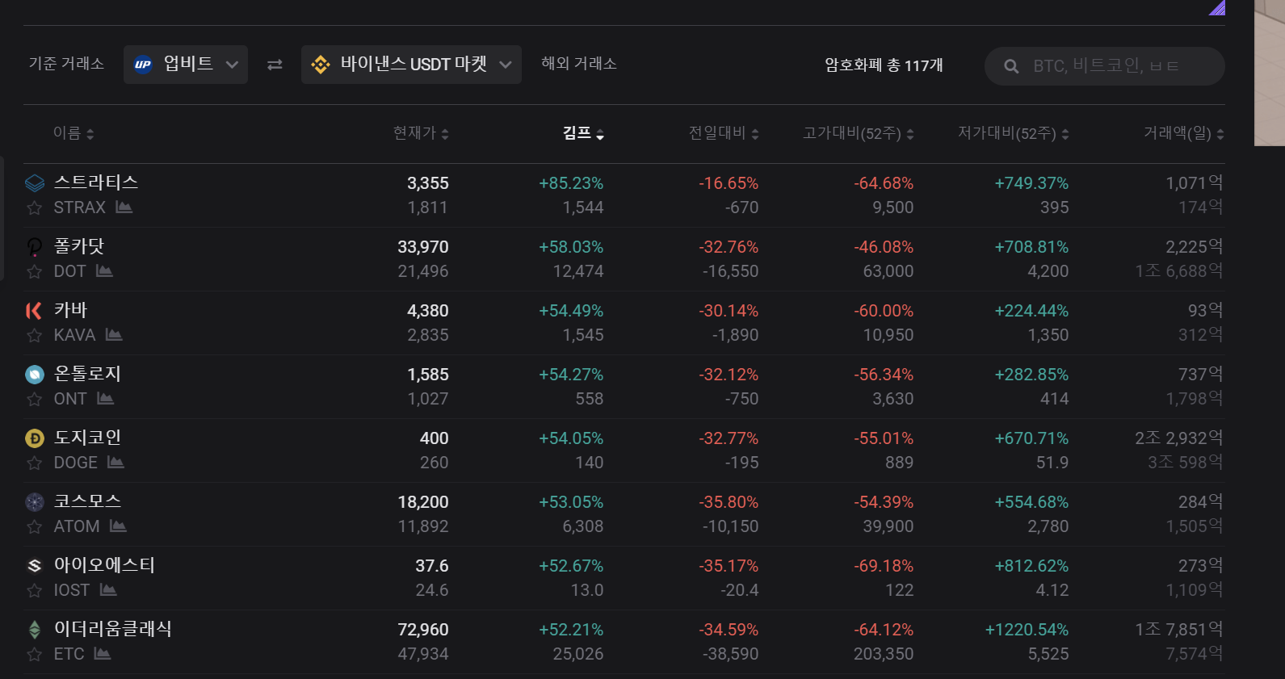Favorite ETC with the star
Image resolution: width=1285 pixels, height=679 pixels.
(35, 655)
